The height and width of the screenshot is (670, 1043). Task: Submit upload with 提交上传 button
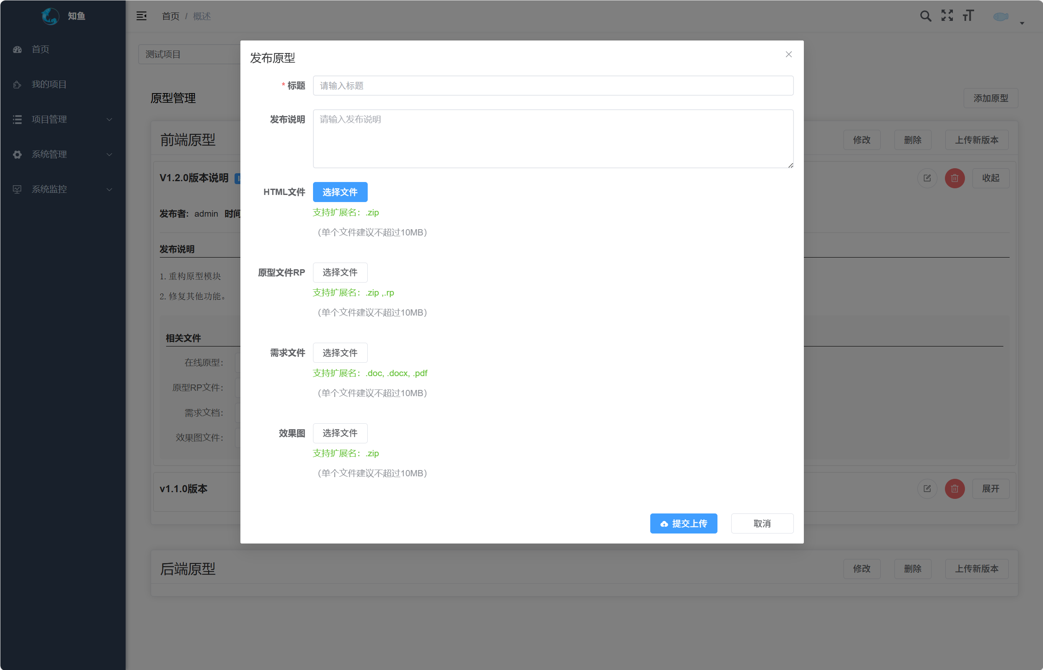point(683,523)
